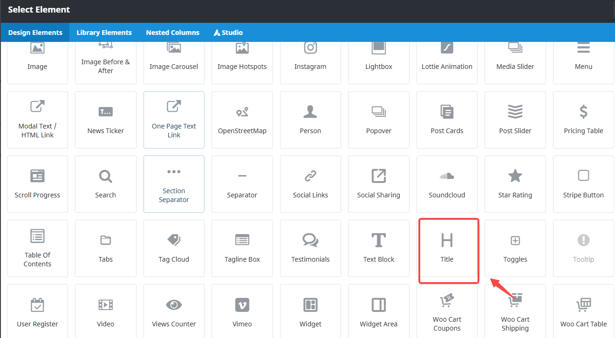The width and height of the screenshot is (615, 338).
Task: Select the Vimeo element icon
Action: (242, 305)
